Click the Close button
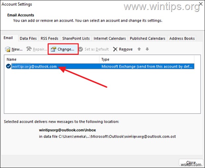Screen dimensions: 205x168 pyautogui.click(x=191, y=162)
